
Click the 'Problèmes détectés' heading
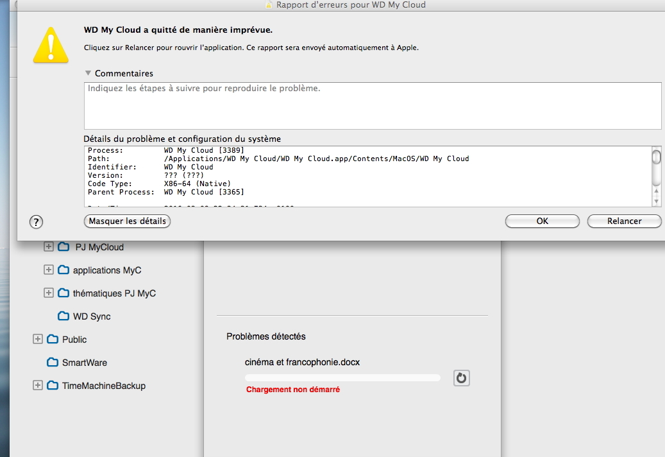point(266,336)
